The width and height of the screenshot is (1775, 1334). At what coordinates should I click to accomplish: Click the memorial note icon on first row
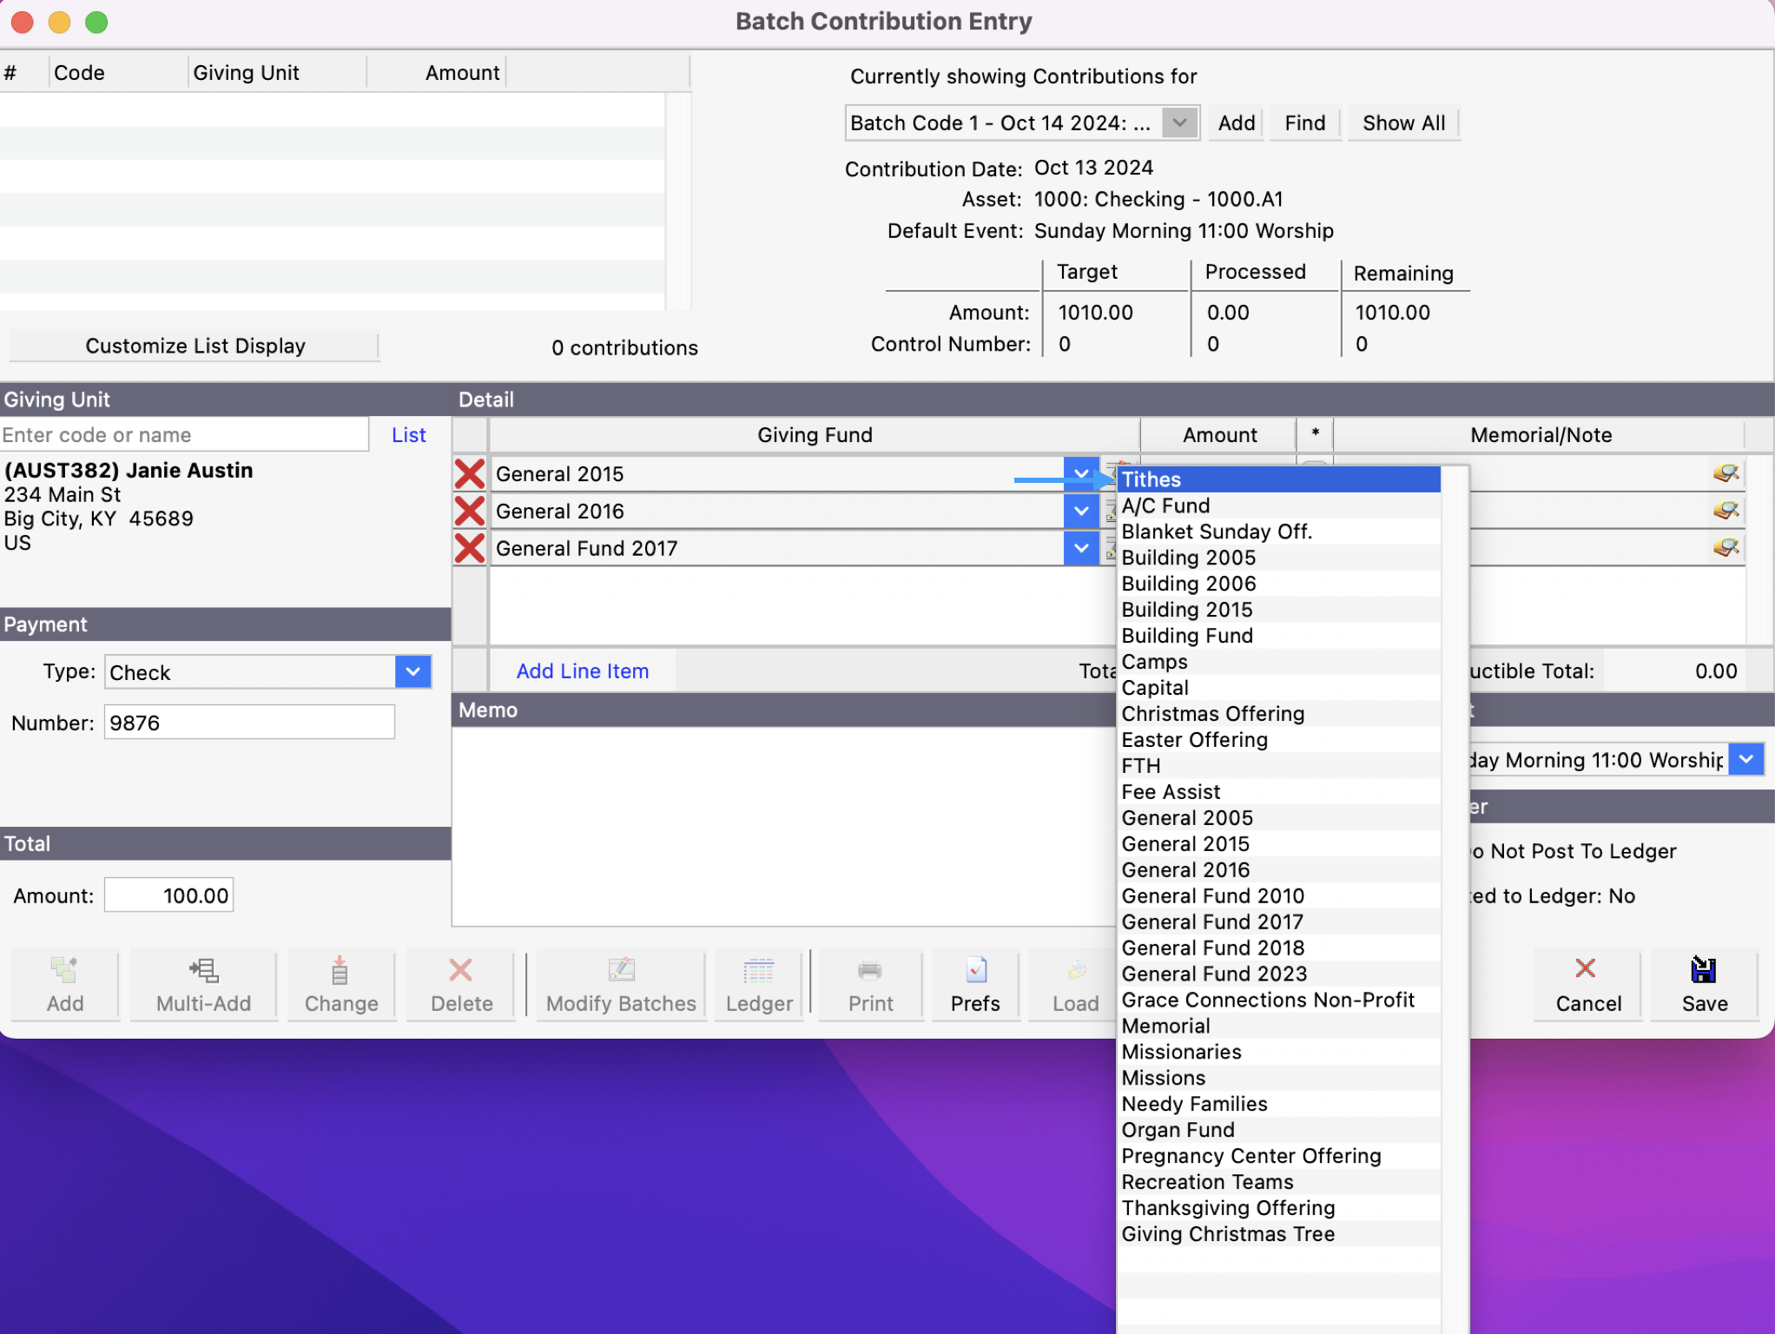pyautogui.click(x=1725, y=473)
